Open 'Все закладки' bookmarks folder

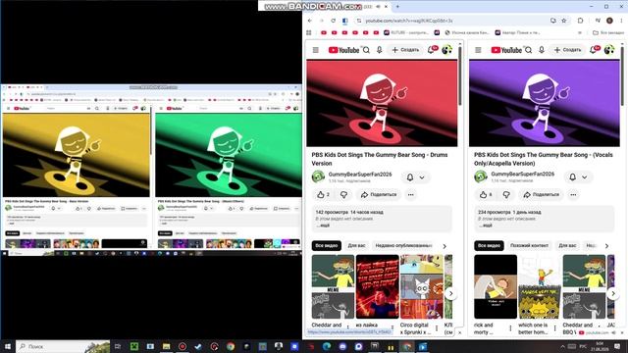point(608,32)
